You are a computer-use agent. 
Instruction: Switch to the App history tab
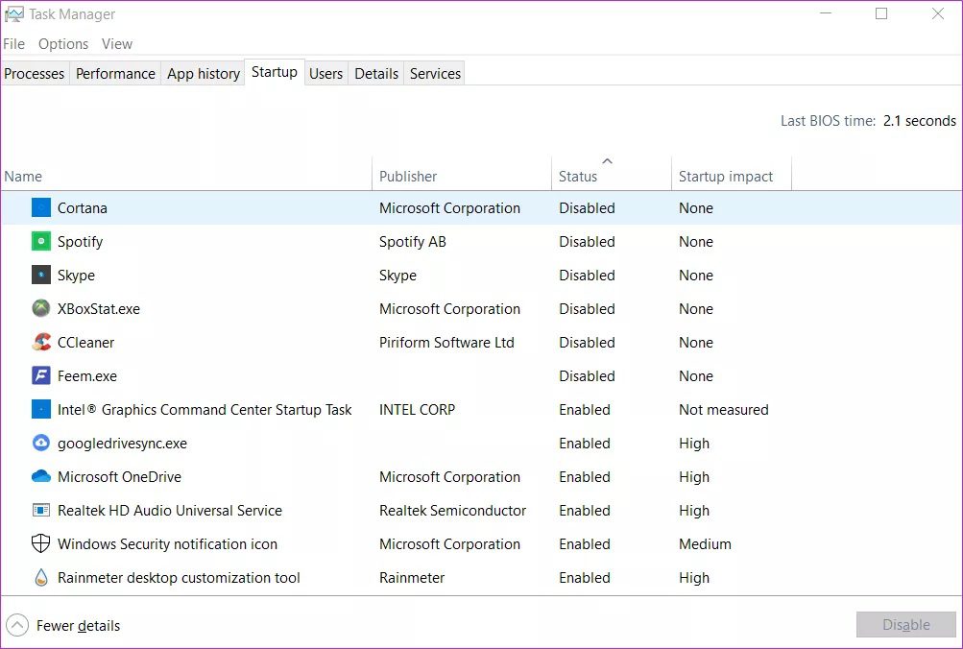pos(204,74)
